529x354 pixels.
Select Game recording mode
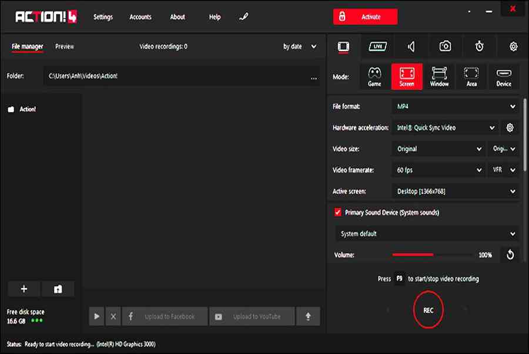[374, 76]
